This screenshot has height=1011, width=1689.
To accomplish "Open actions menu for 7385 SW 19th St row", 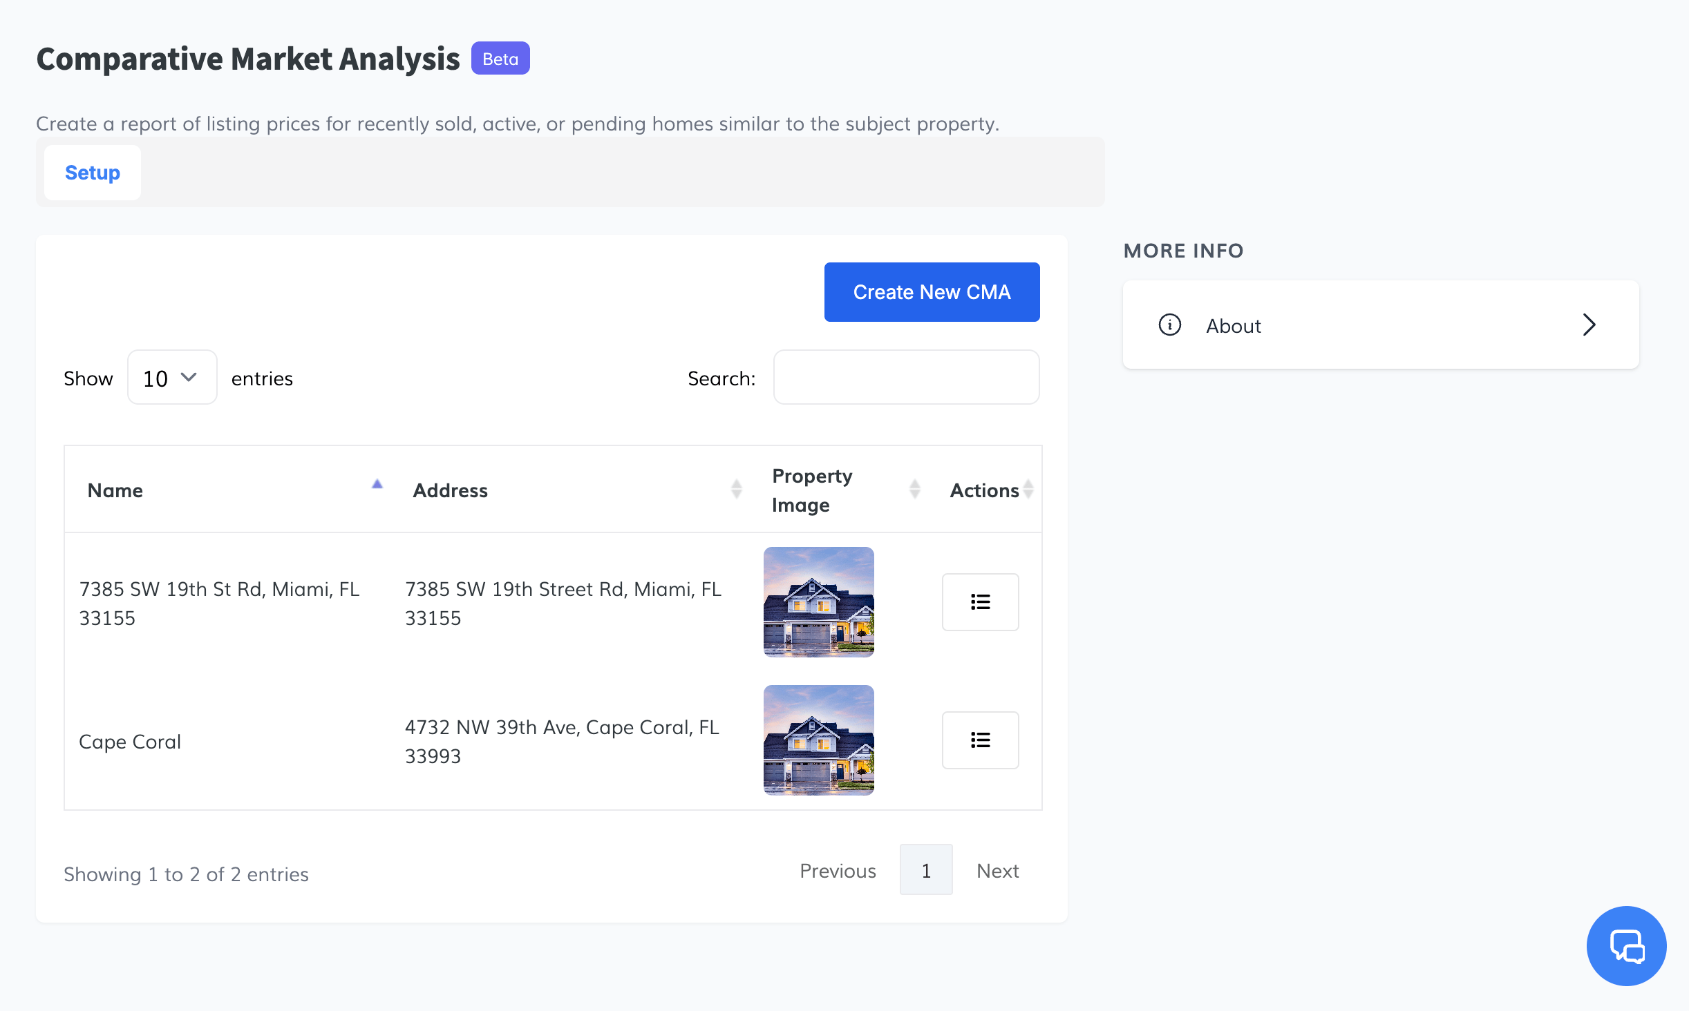I will pos(979,601).
